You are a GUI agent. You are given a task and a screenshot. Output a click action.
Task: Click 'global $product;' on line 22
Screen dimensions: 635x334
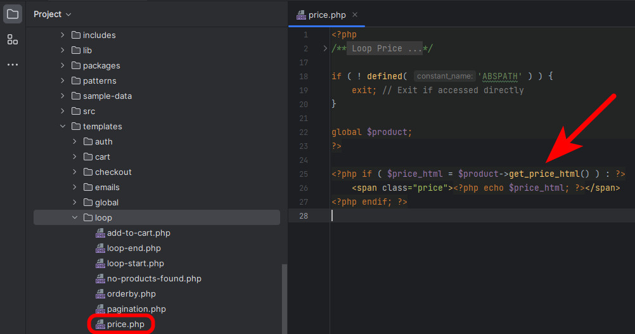(371, 132)
